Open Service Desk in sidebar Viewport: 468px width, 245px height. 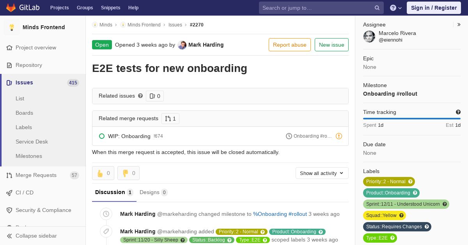(32, 142)
